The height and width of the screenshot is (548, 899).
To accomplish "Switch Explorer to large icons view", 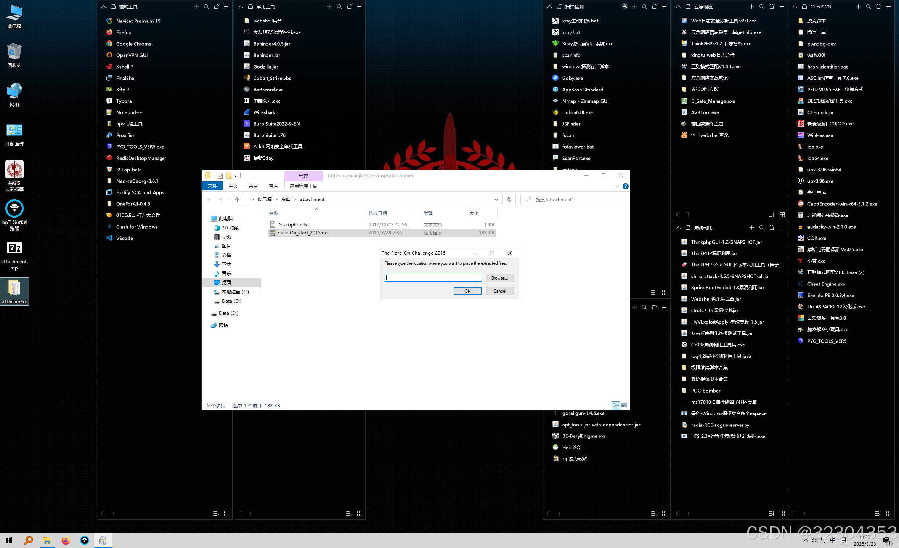I will pos(624,405).
